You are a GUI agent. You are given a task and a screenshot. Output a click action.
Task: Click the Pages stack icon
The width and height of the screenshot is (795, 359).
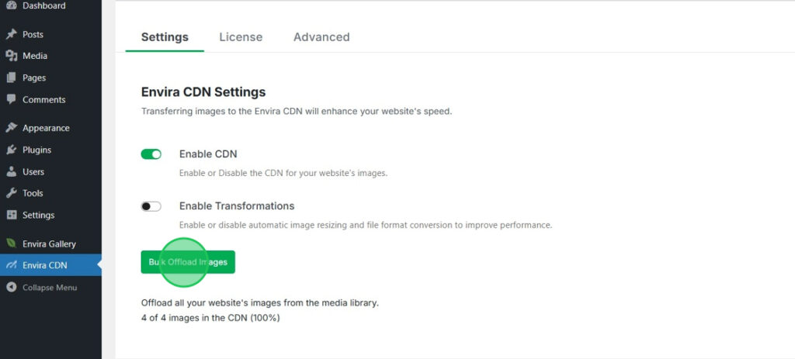click(11, 78)
